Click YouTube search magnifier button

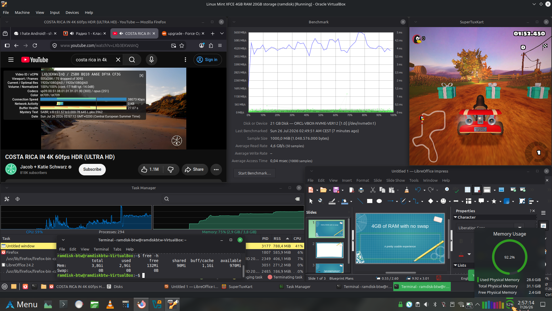pos(132,60)
